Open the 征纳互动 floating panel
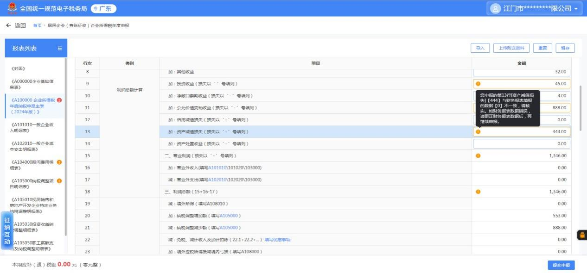The height and width of the screenshot is (273, 587). click(7, 231)
